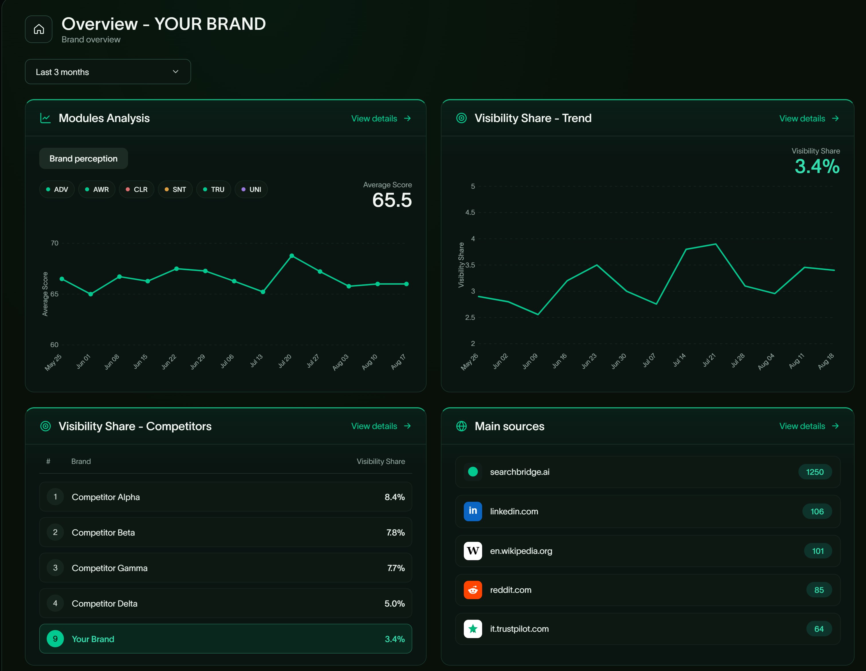Click the Wikipedia logo icon
Screen dimensions: 866x671
473,551
